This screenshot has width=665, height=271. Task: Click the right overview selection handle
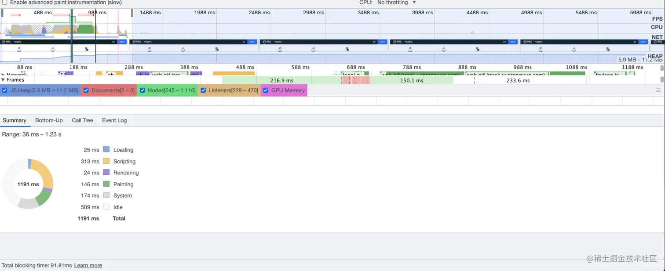(x=132, y=13)
